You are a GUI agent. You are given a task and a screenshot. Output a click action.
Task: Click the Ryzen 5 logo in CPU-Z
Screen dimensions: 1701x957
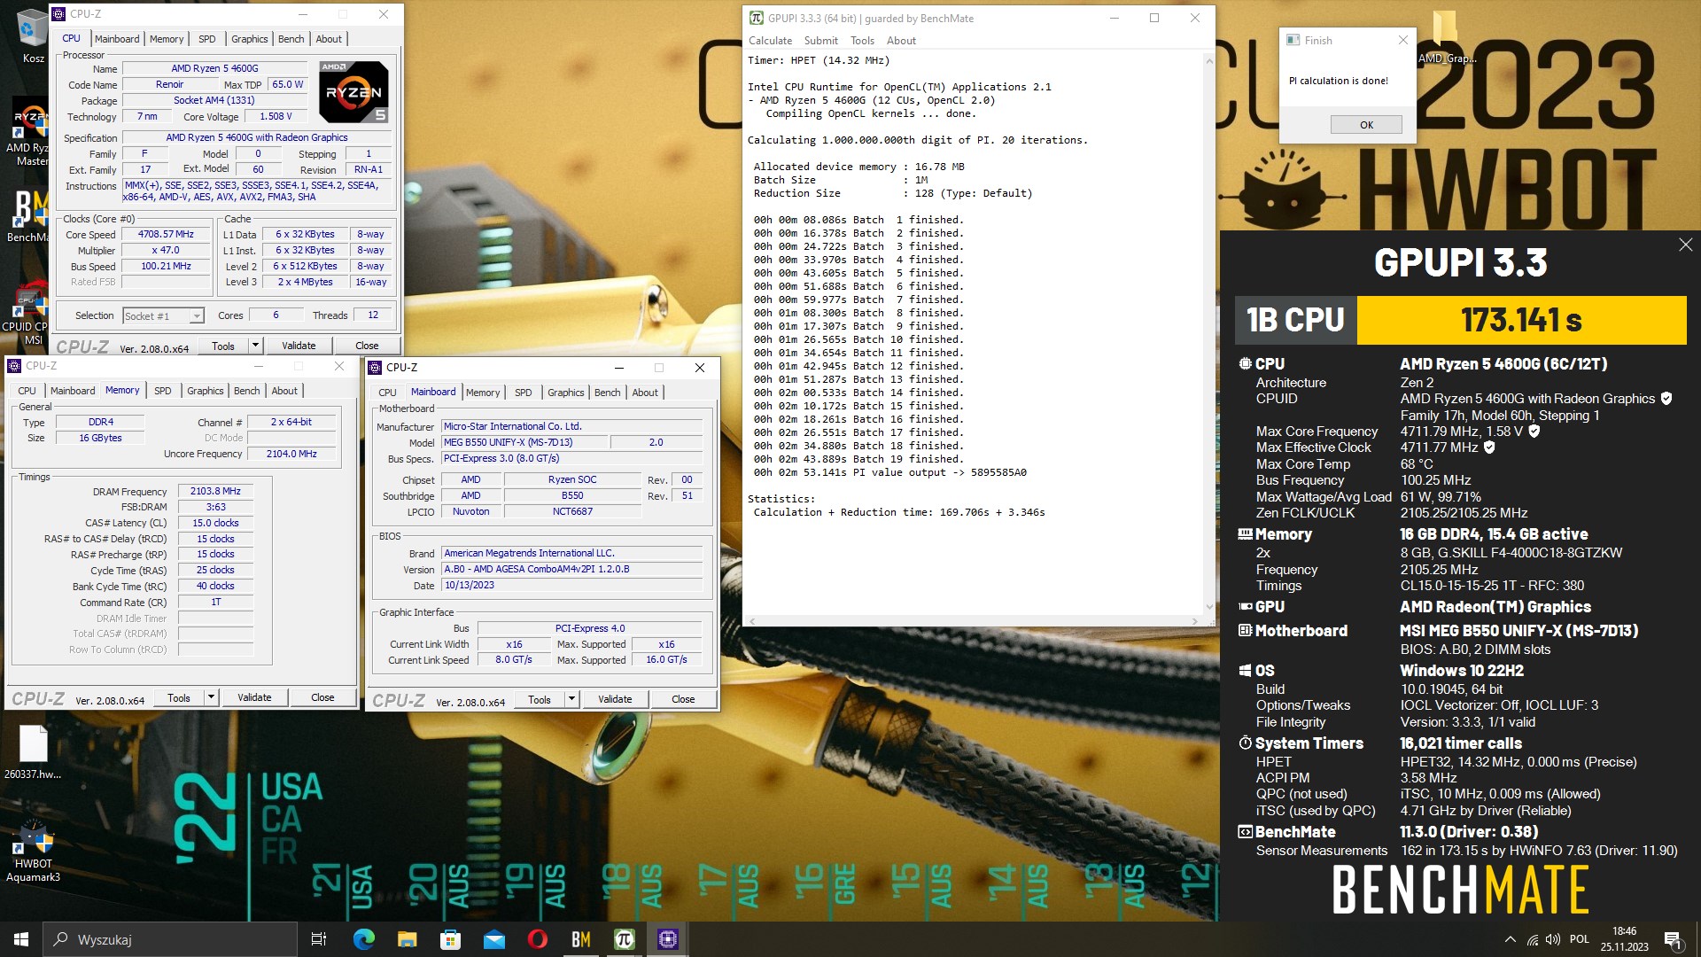click(x=353, y=91)
